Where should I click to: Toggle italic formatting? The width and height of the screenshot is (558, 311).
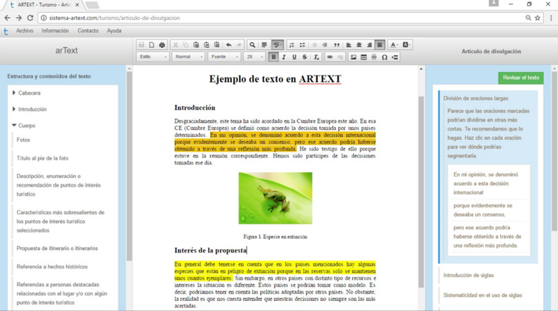[x=284, y=57]
